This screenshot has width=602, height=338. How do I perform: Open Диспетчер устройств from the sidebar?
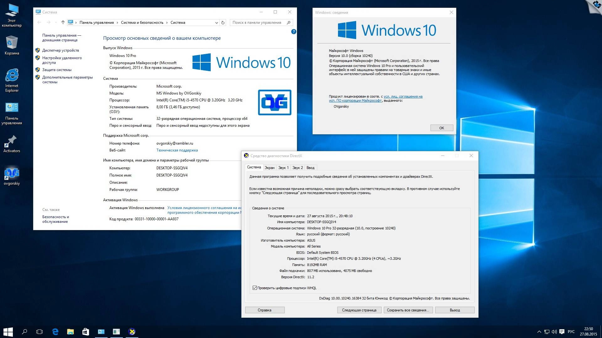click(60, 50)
